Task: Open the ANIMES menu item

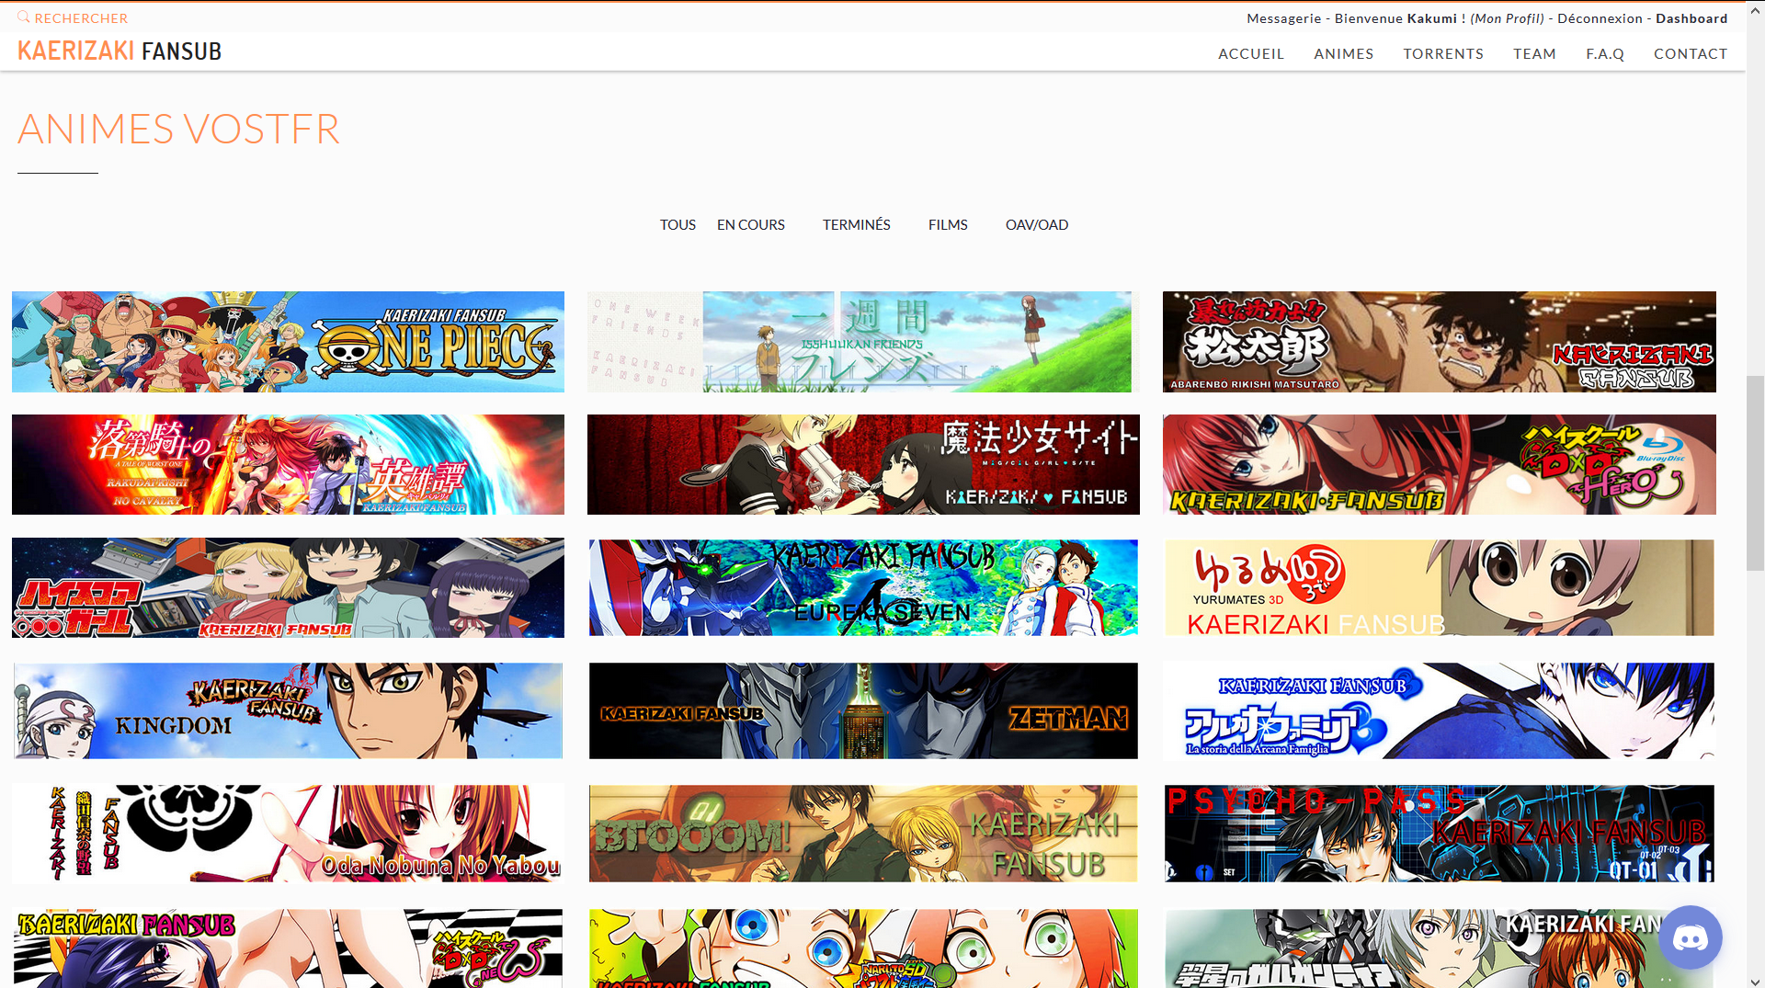Action: [x=1343, y=54]
